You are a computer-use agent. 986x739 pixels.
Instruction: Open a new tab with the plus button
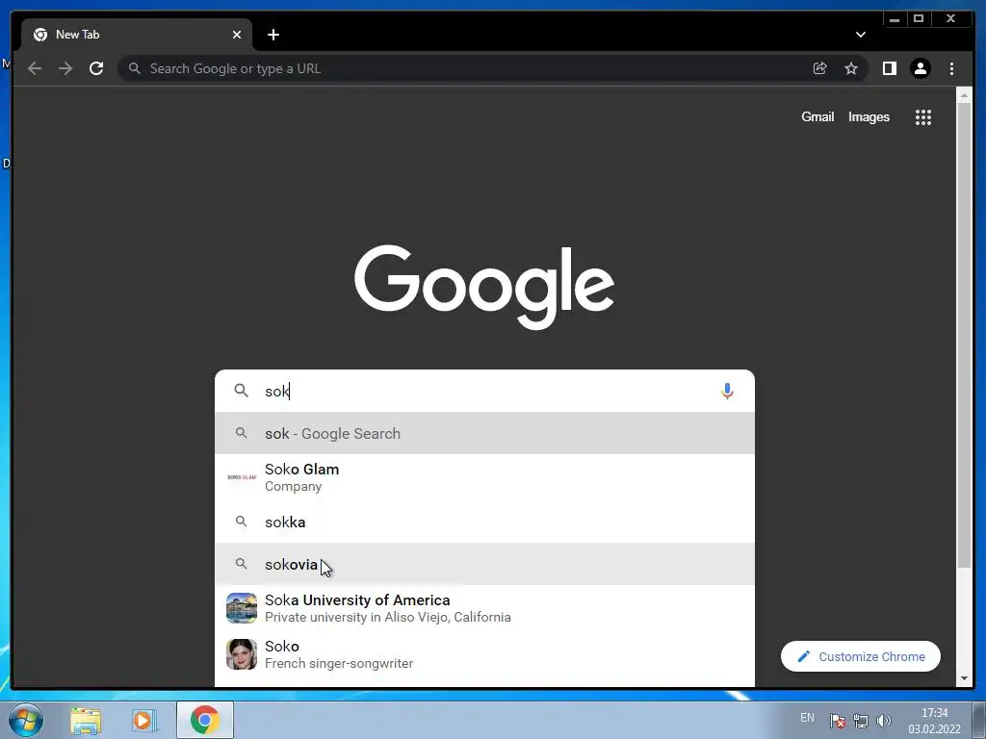click(x=272, y=35)
